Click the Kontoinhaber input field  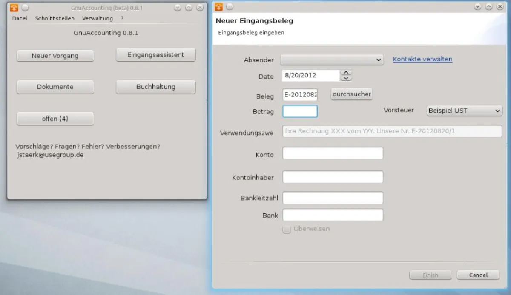pyautogui.click(x=333, y=177)
